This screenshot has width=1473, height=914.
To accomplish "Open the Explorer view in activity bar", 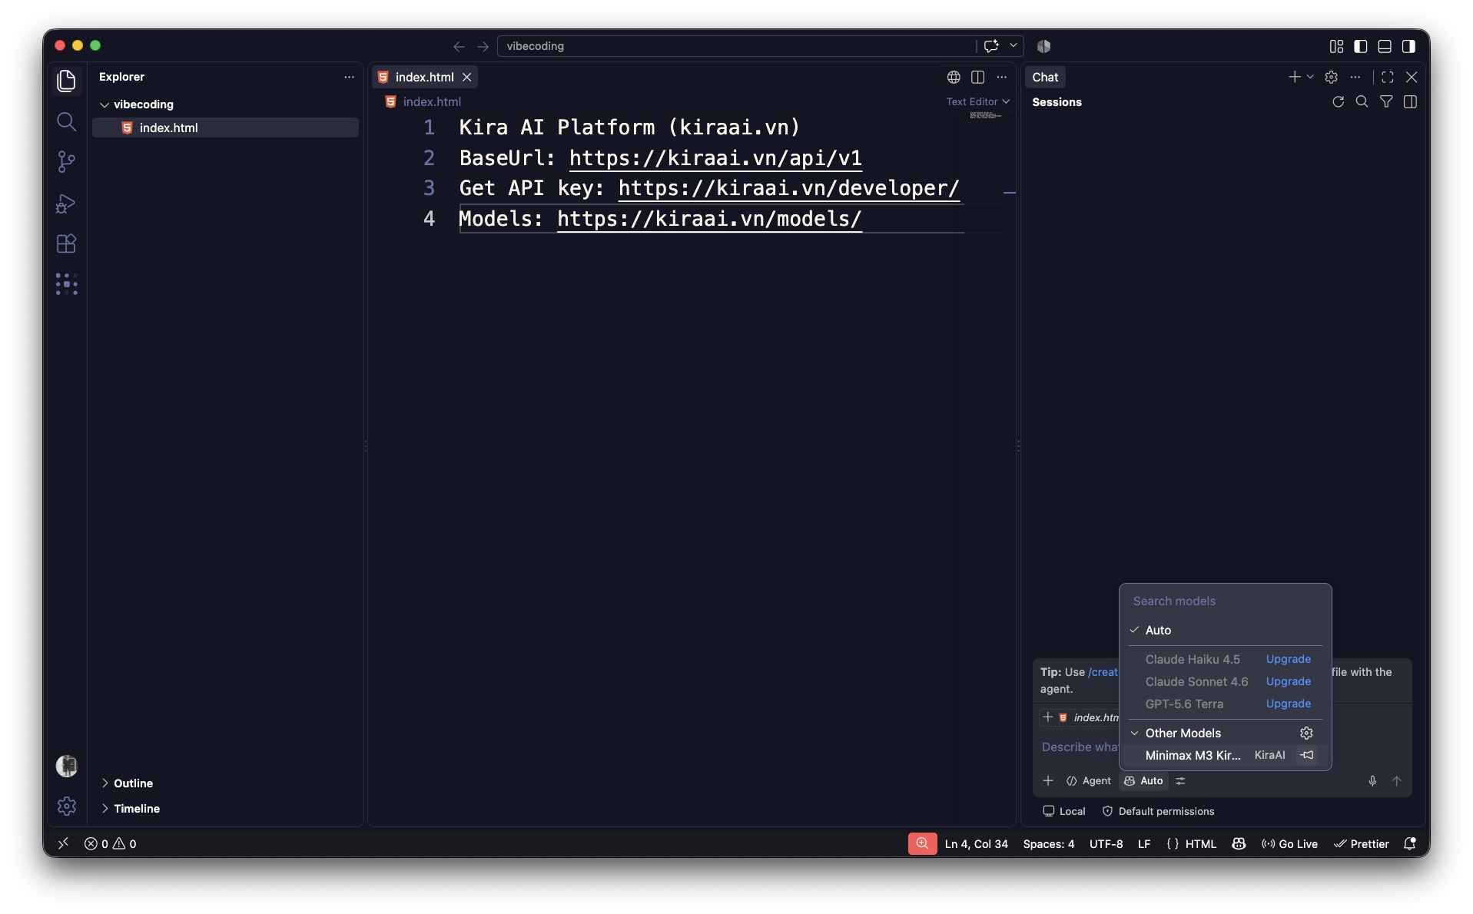I will 67,81.
